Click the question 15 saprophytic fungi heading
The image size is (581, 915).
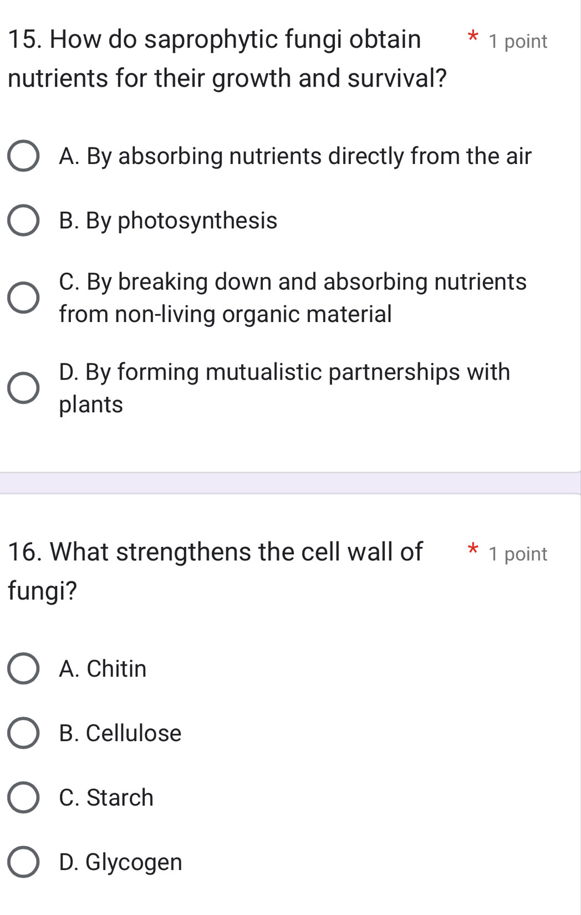[x=227, y=59]
